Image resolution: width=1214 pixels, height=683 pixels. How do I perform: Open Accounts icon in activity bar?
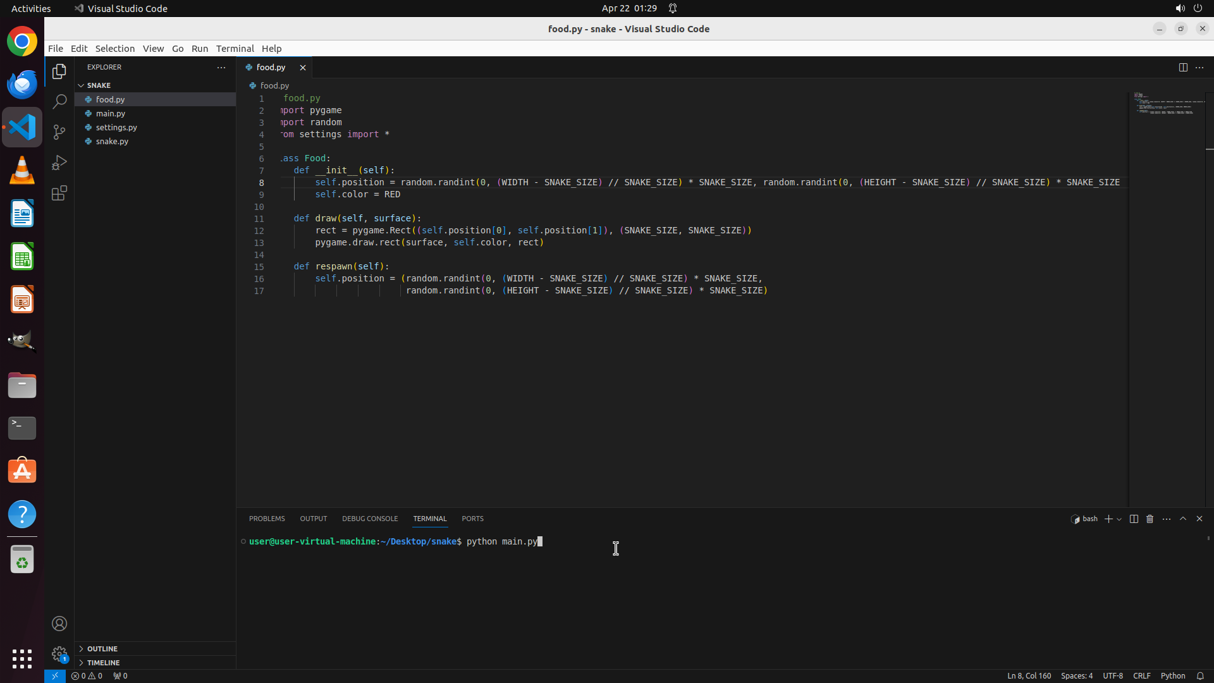[59, 624]
